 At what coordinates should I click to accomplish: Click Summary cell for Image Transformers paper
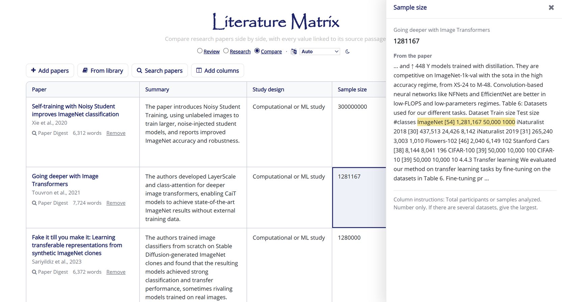pos(193,198)
